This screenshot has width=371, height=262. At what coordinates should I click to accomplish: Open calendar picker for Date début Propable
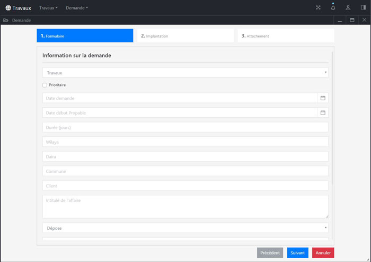click(323, 113)
